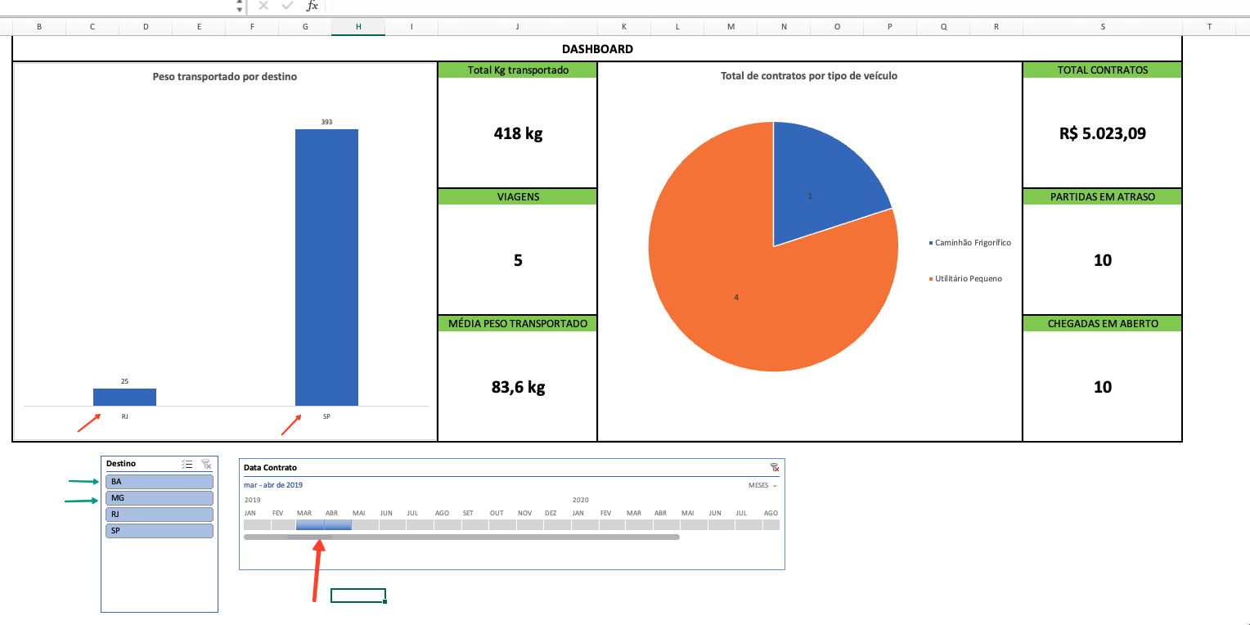Click the R$ 5.023,09 value cell

[x=1103, y=133]
